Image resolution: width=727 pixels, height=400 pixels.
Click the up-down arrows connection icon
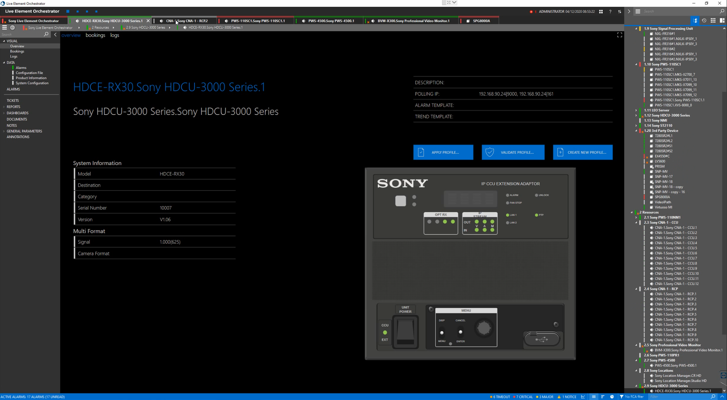[x=620, y=12]
